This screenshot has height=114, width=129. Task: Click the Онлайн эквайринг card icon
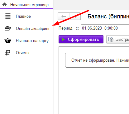[8, 28]
